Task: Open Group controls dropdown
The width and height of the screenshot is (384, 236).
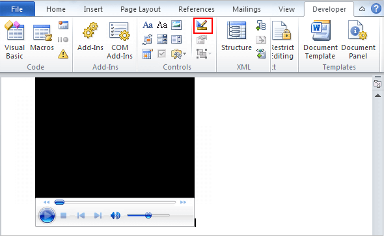Action: click(204, 54)
